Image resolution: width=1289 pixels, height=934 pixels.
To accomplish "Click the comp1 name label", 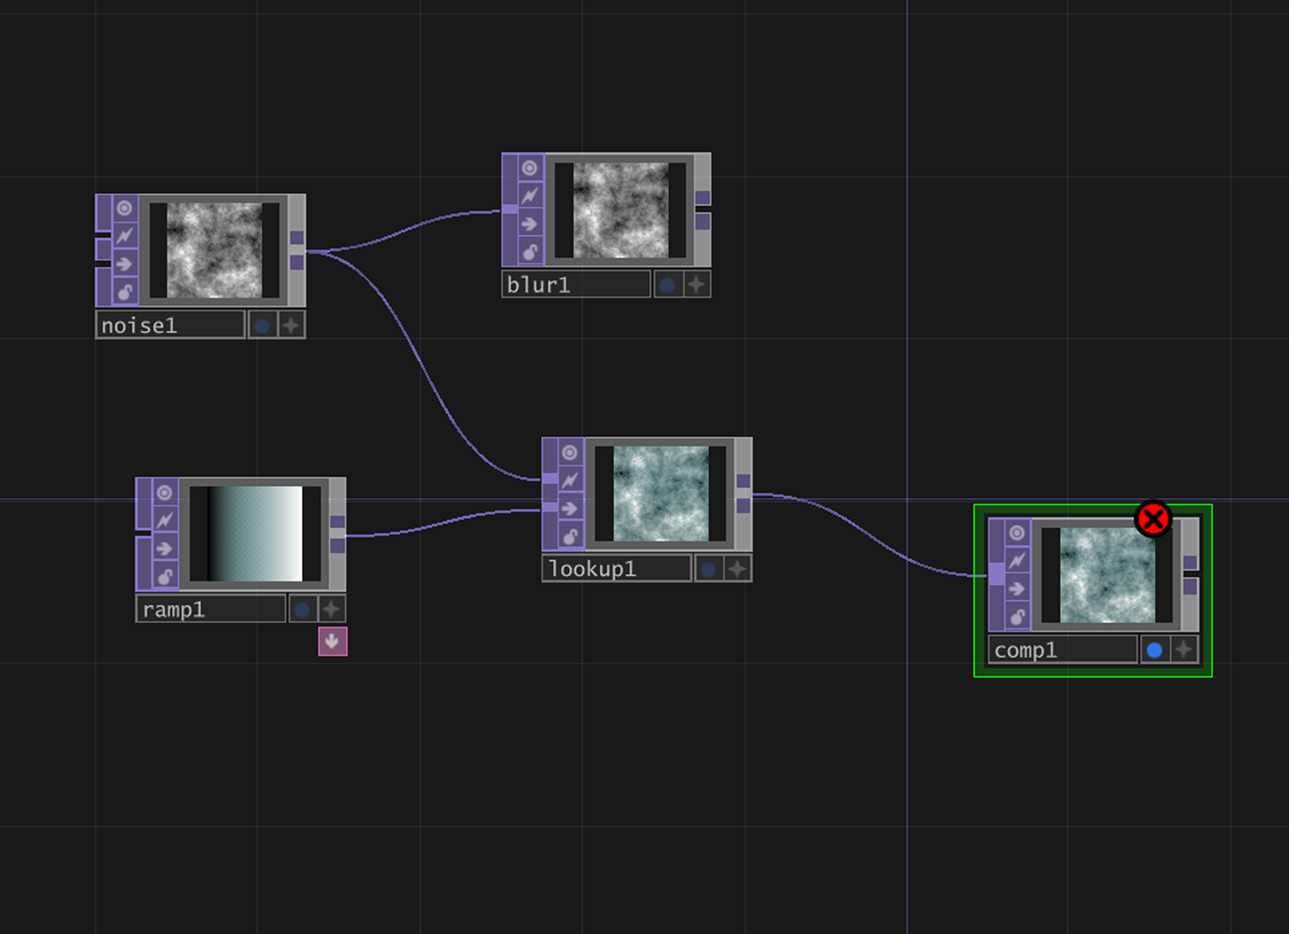I will tap(1061, 650).
